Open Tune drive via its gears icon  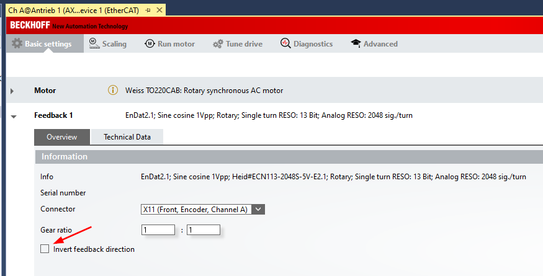pyautogui.click(x=218, y=44)
